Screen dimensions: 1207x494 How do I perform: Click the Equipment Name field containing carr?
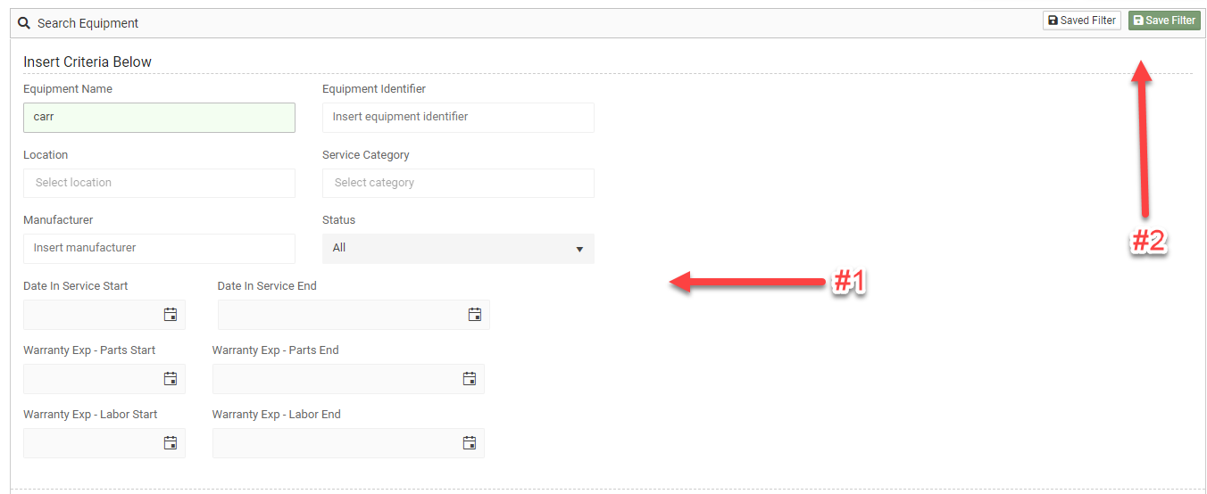[159, 117]
